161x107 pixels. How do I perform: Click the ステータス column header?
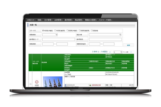(36, 62)
